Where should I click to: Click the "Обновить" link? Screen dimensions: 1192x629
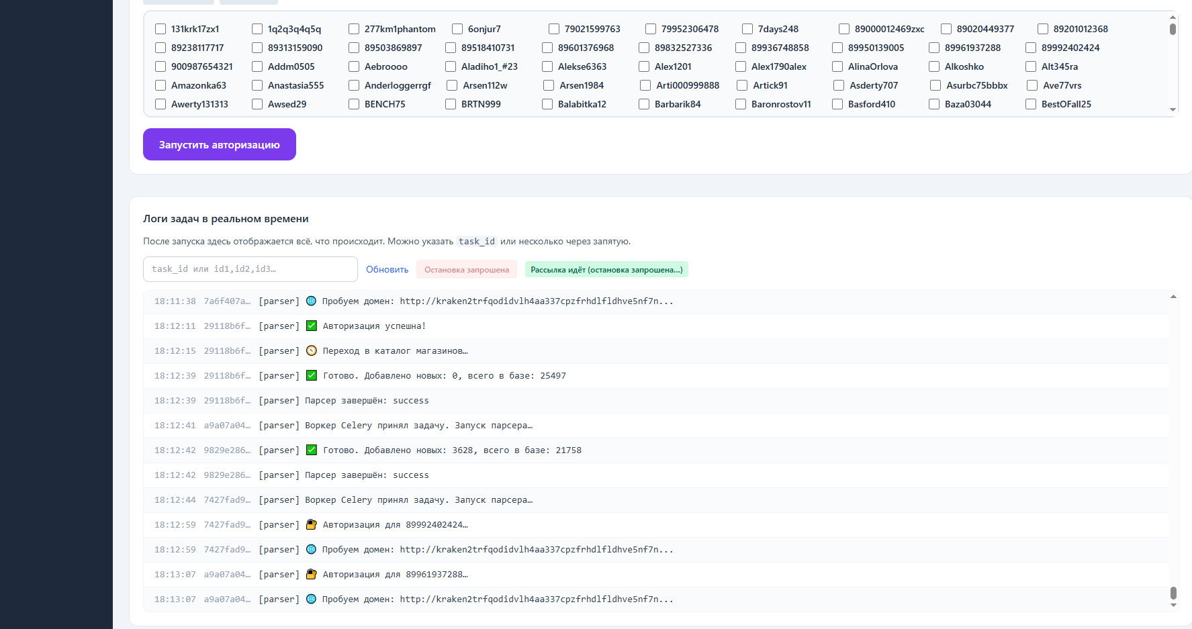(387, 269)
